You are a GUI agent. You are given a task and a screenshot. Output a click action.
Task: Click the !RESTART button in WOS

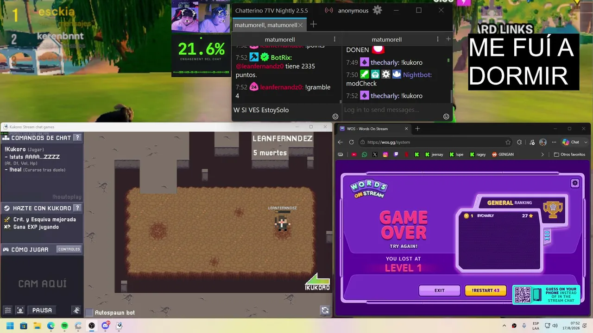tap(486, 290)
